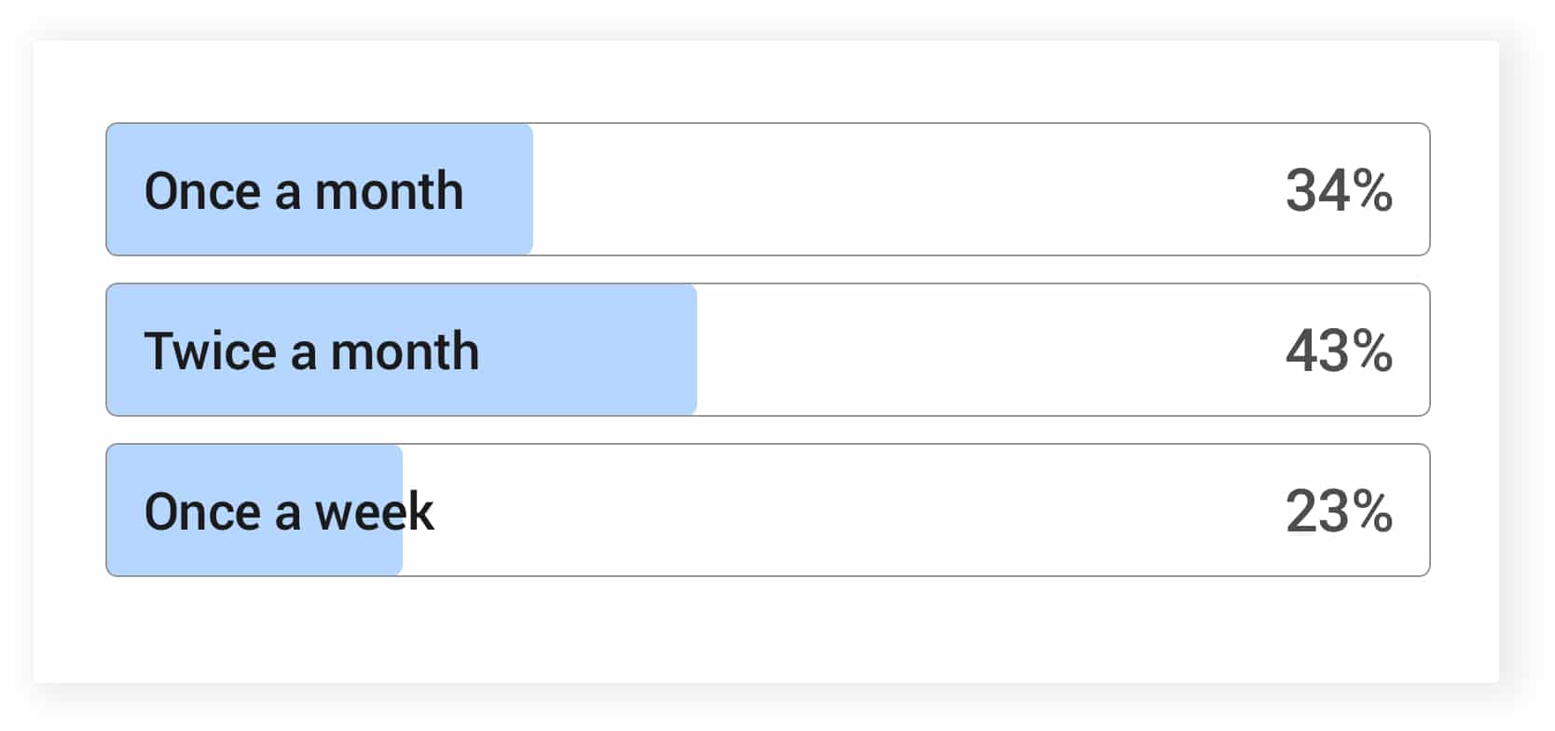Click the 43% result percentage
Viewport: 1555px width, 731px height.
click(1338, 351)
